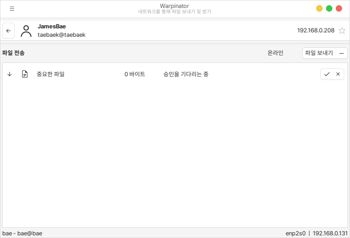The width and height of the screenshot is (350, 238).
Task: Click the remote IP address 192.168.0.208
Action: point(316,31)
